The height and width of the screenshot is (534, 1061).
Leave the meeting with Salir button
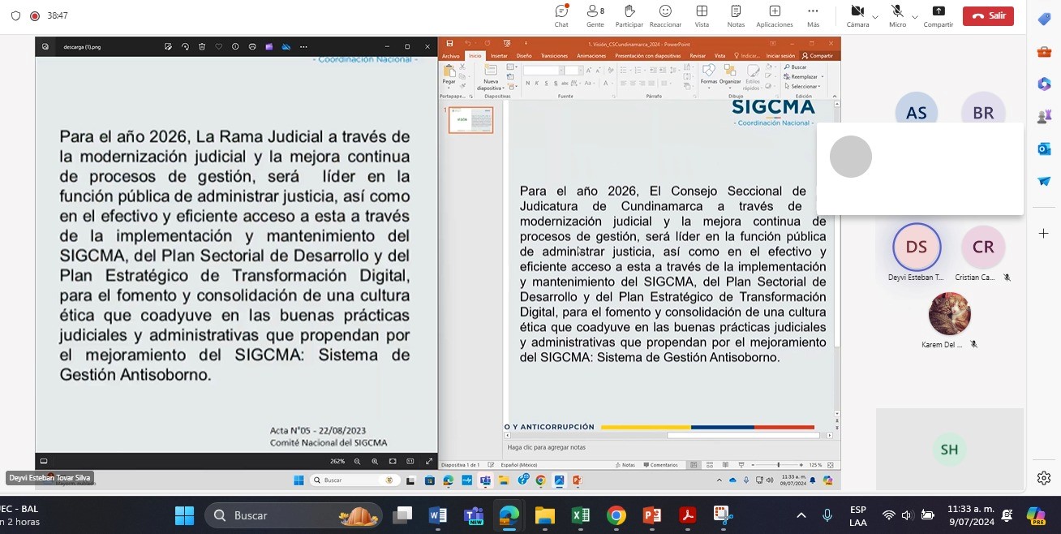coord(988,16)
